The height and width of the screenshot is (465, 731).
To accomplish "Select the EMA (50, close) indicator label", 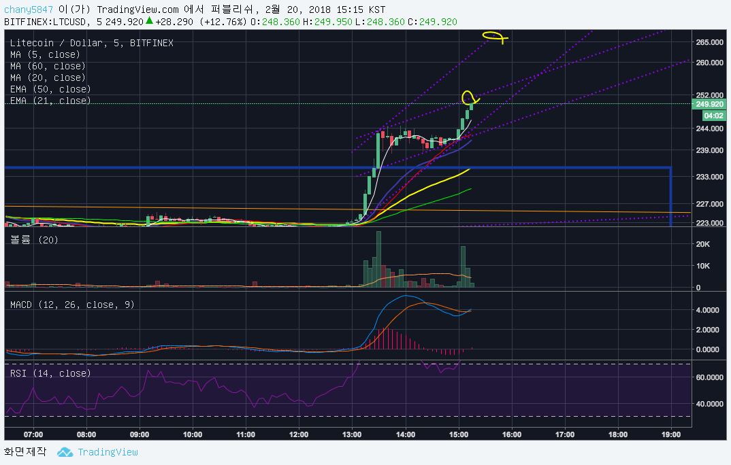I will (x=50, y=89).
